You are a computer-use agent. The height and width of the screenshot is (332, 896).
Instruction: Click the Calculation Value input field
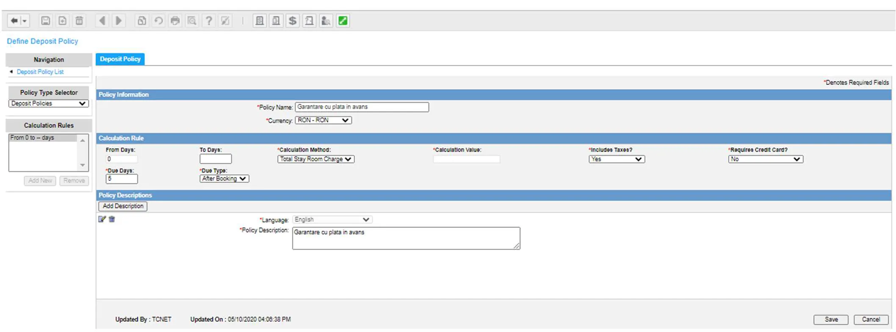[x=467, y=159]
